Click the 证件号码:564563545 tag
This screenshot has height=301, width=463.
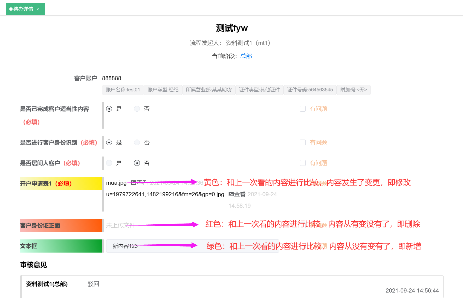[x=310, y=90]
